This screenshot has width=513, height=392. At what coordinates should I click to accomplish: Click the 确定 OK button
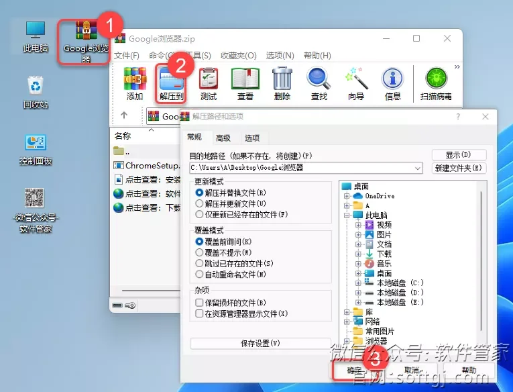(354, 370)
